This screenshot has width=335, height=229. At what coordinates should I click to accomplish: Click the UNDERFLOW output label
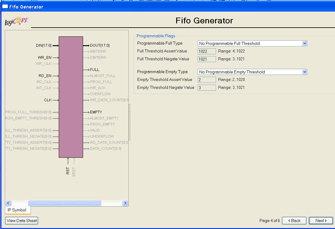102,136
